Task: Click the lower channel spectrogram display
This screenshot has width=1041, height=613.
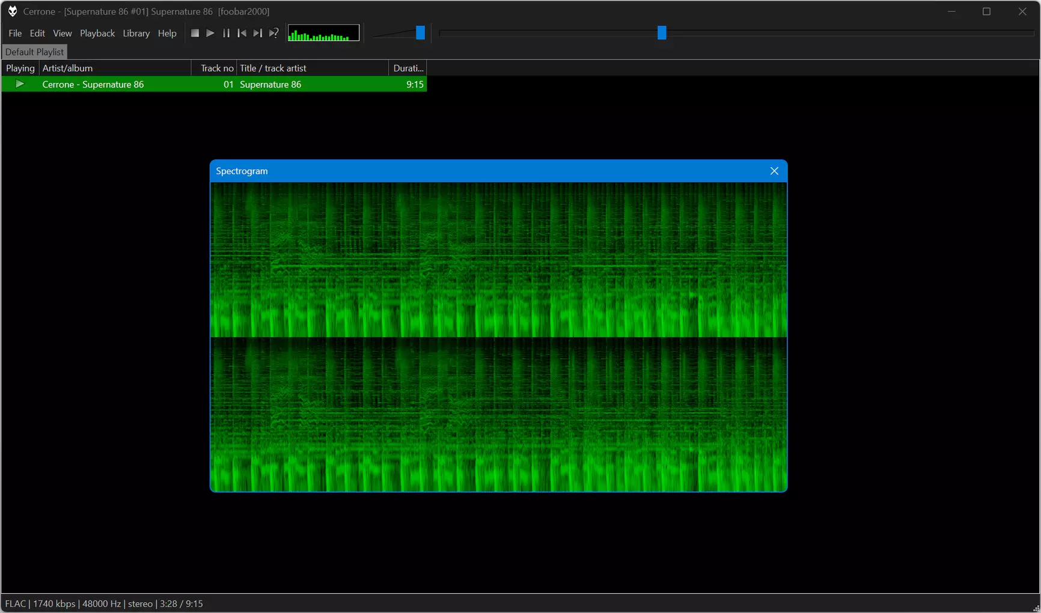Action: [498, 414]
